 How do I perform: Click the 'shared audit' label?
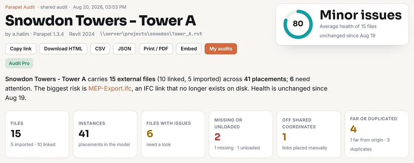(54, 7)
